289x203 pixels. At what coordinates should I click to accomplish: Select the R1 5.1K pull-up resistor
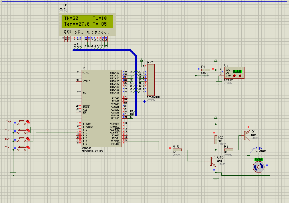click(206, 70)
